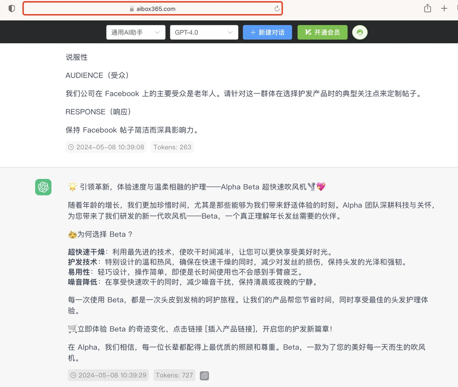Click the Tokens: 263 label
The height and width of the screenshot is (387, 458).
click(x=173, y=147)
